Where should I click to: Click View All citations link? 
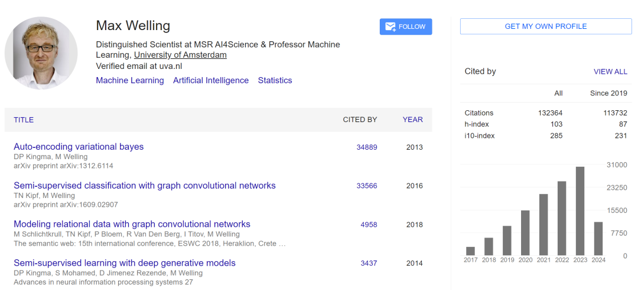click(610, 71)
